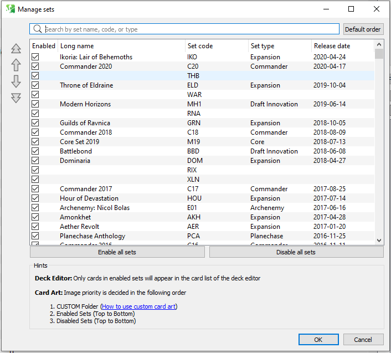Image resolution: width=391 pixels, height=353 pixels.
Task: Uncheck Dominaria enabled checkbox
Action: (35, 160)
